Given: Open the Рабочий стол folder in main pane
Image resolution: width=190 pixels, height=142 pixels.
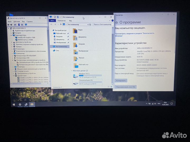Looking at the screenshot, I should point(80,65).
